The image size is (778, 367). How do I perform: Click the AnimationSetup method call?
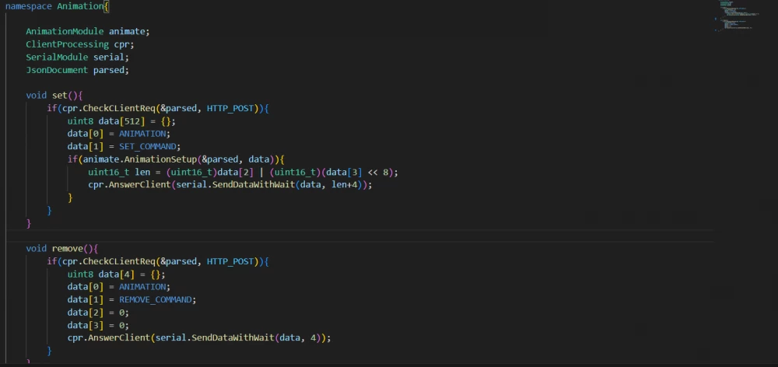(156, 159)
